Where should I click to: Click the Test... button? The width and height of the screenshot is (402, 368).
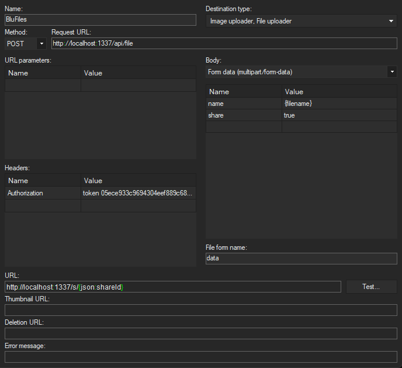(371, 287)
